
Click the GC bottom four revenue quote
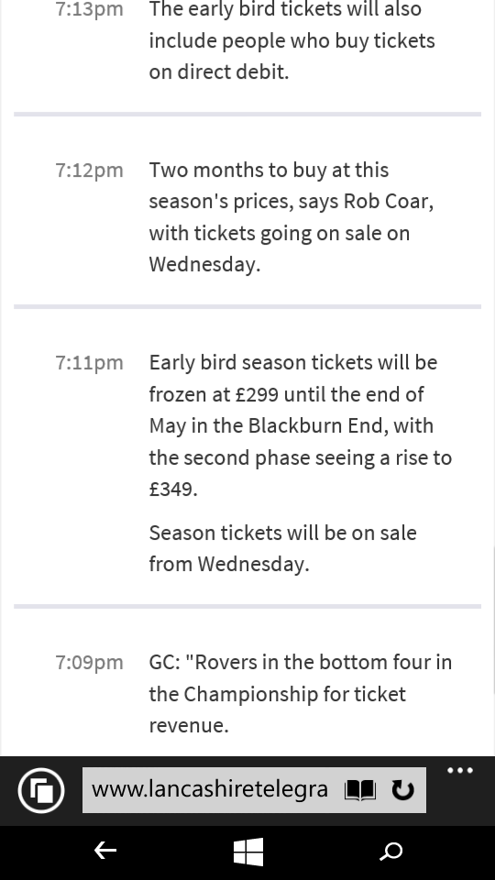tap(301, 694)
